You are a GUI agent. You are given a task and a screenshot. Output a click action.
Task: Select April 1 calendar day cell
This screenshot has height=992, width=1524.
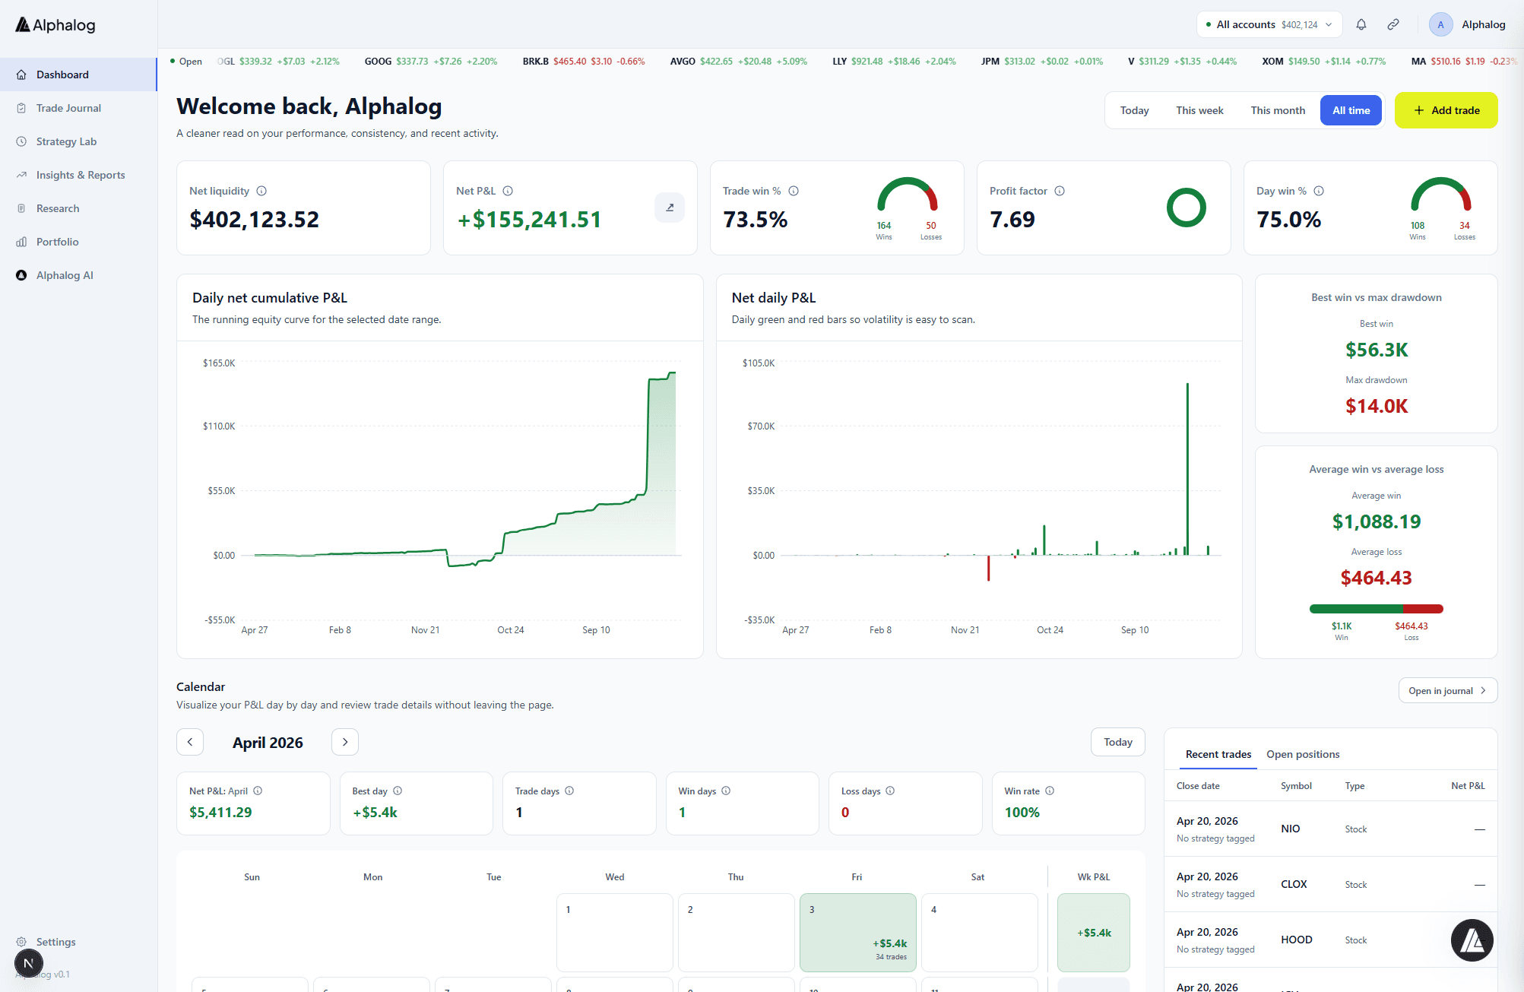pyautogui.click(x=614, y=933)
